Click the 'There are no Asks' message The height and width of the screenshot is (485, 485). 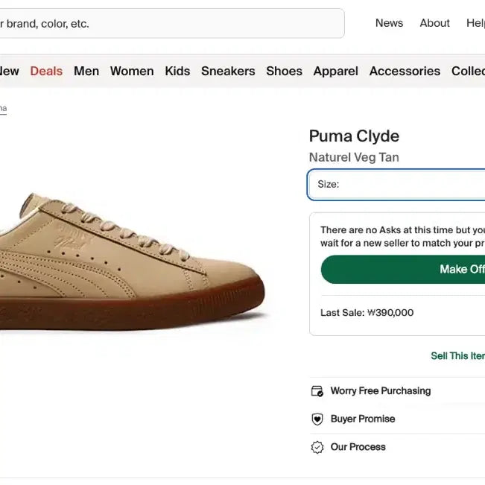tap(403, 237)
